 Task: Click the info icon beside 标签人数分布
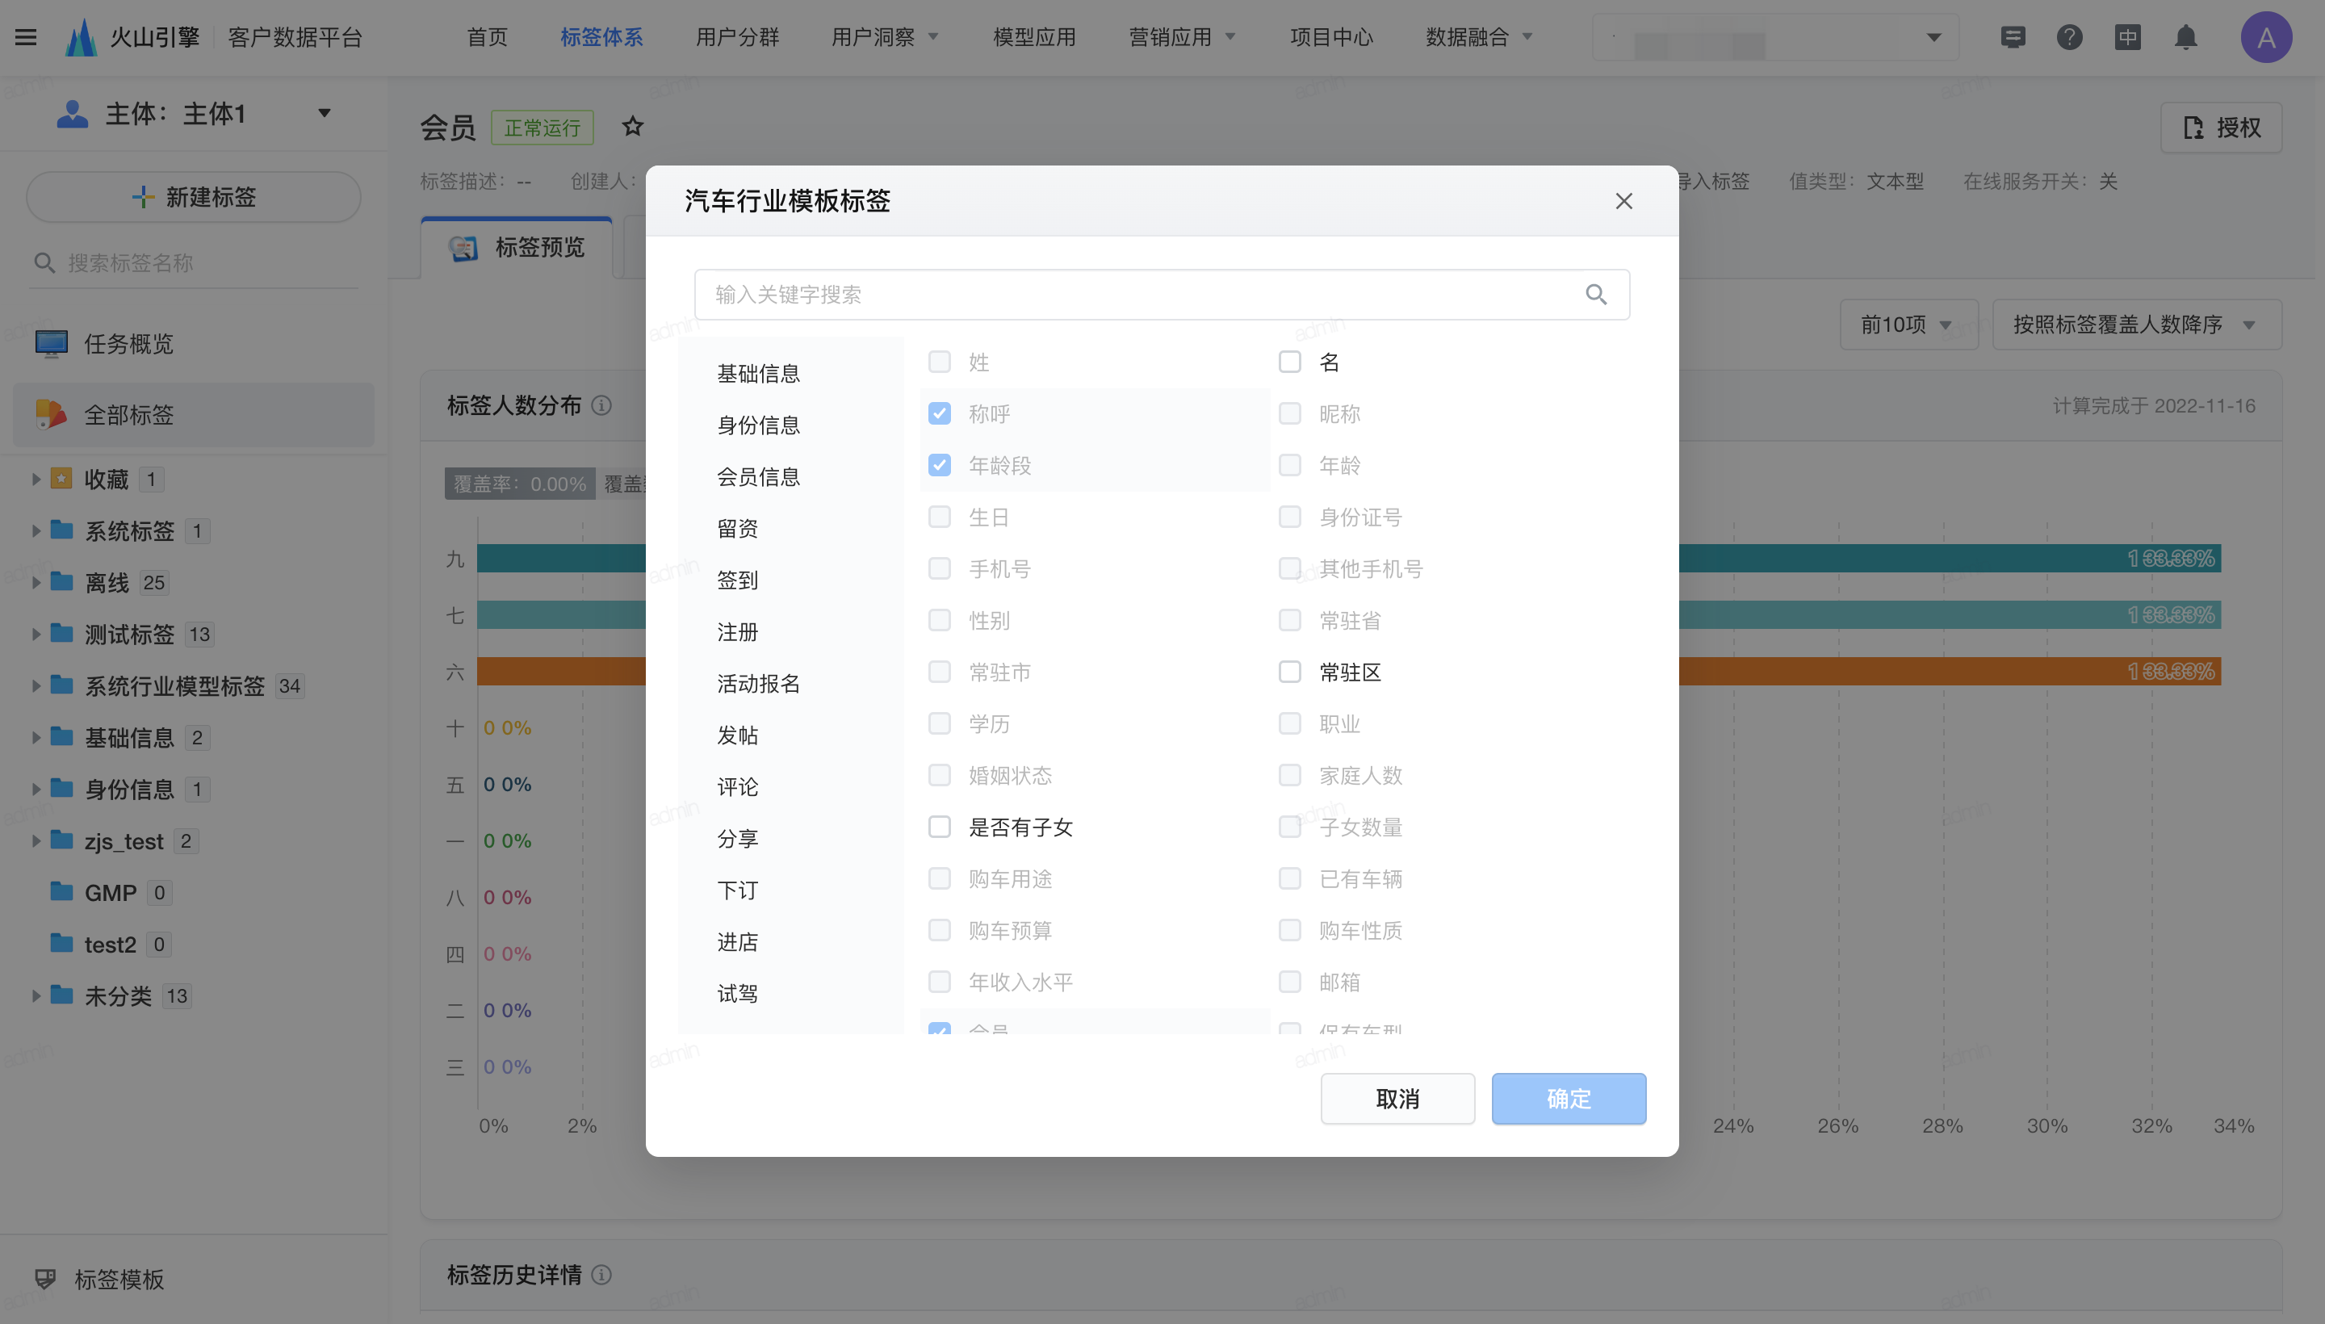pyautogui.click(x=602, y=405)
